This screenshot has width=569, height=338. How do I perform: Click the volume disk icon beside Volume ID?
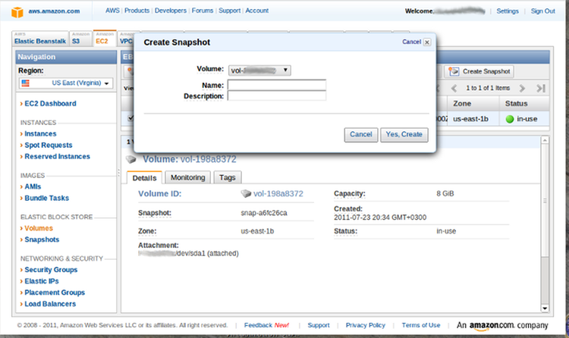click(x=246, y=194)
